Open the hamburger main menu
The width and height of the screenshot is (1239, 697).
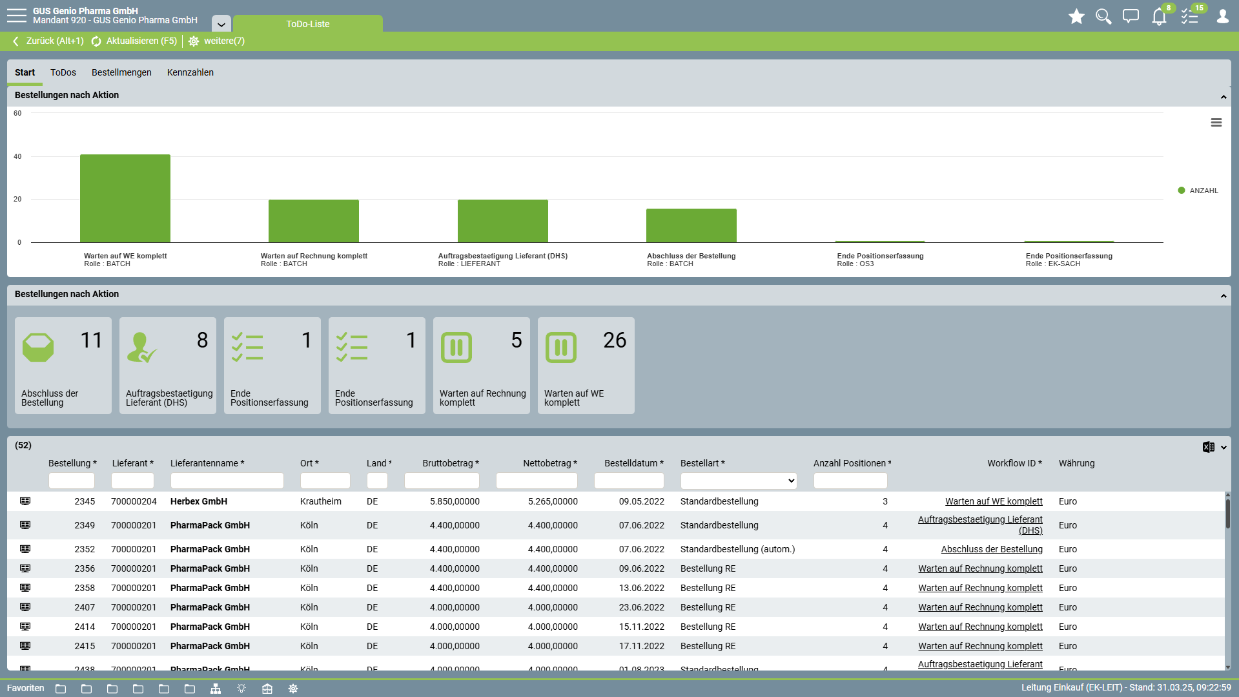(x=17, y=16)
